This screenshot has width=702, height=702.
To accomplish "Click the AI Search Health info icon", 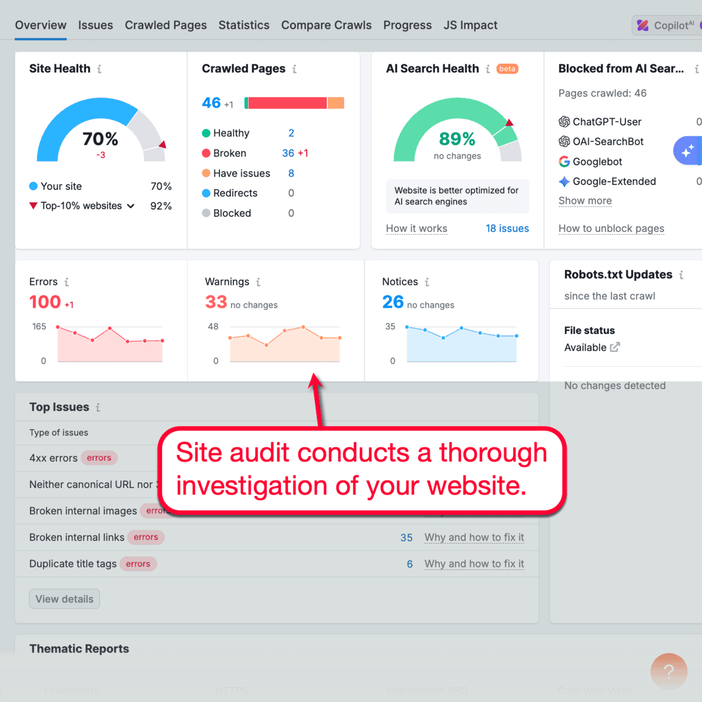I will click(x=487, y=68).
